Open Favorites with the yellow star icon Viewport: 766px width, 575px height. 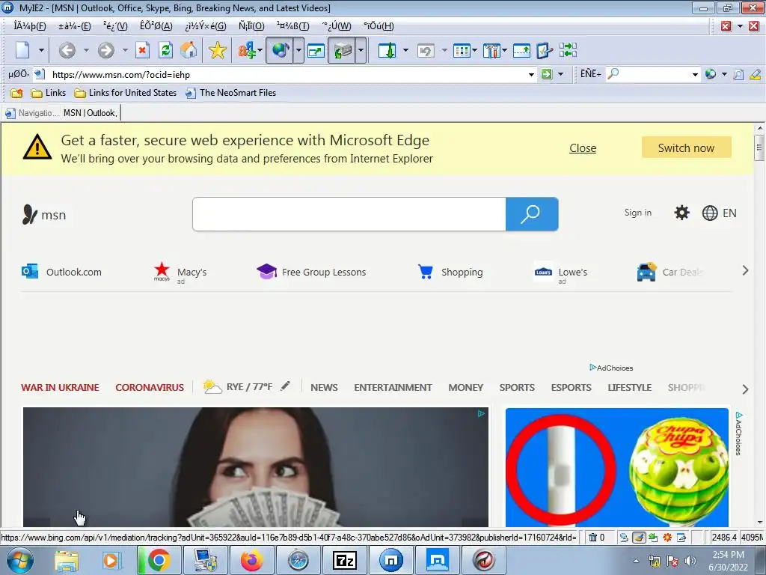pyautogui.click(x=218, y=50)
